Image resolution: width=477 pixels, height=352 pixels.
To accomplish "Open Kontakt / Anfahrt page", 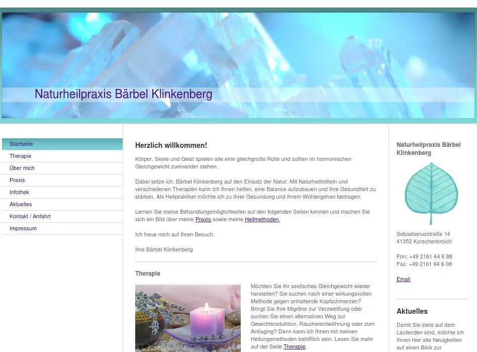I will [30, 216].
